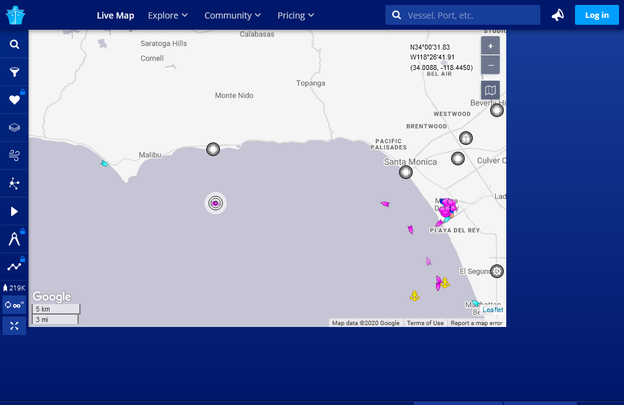624x405 pixels.
Task: Zoom in with the plus button
Action: (x=490, y=46)
